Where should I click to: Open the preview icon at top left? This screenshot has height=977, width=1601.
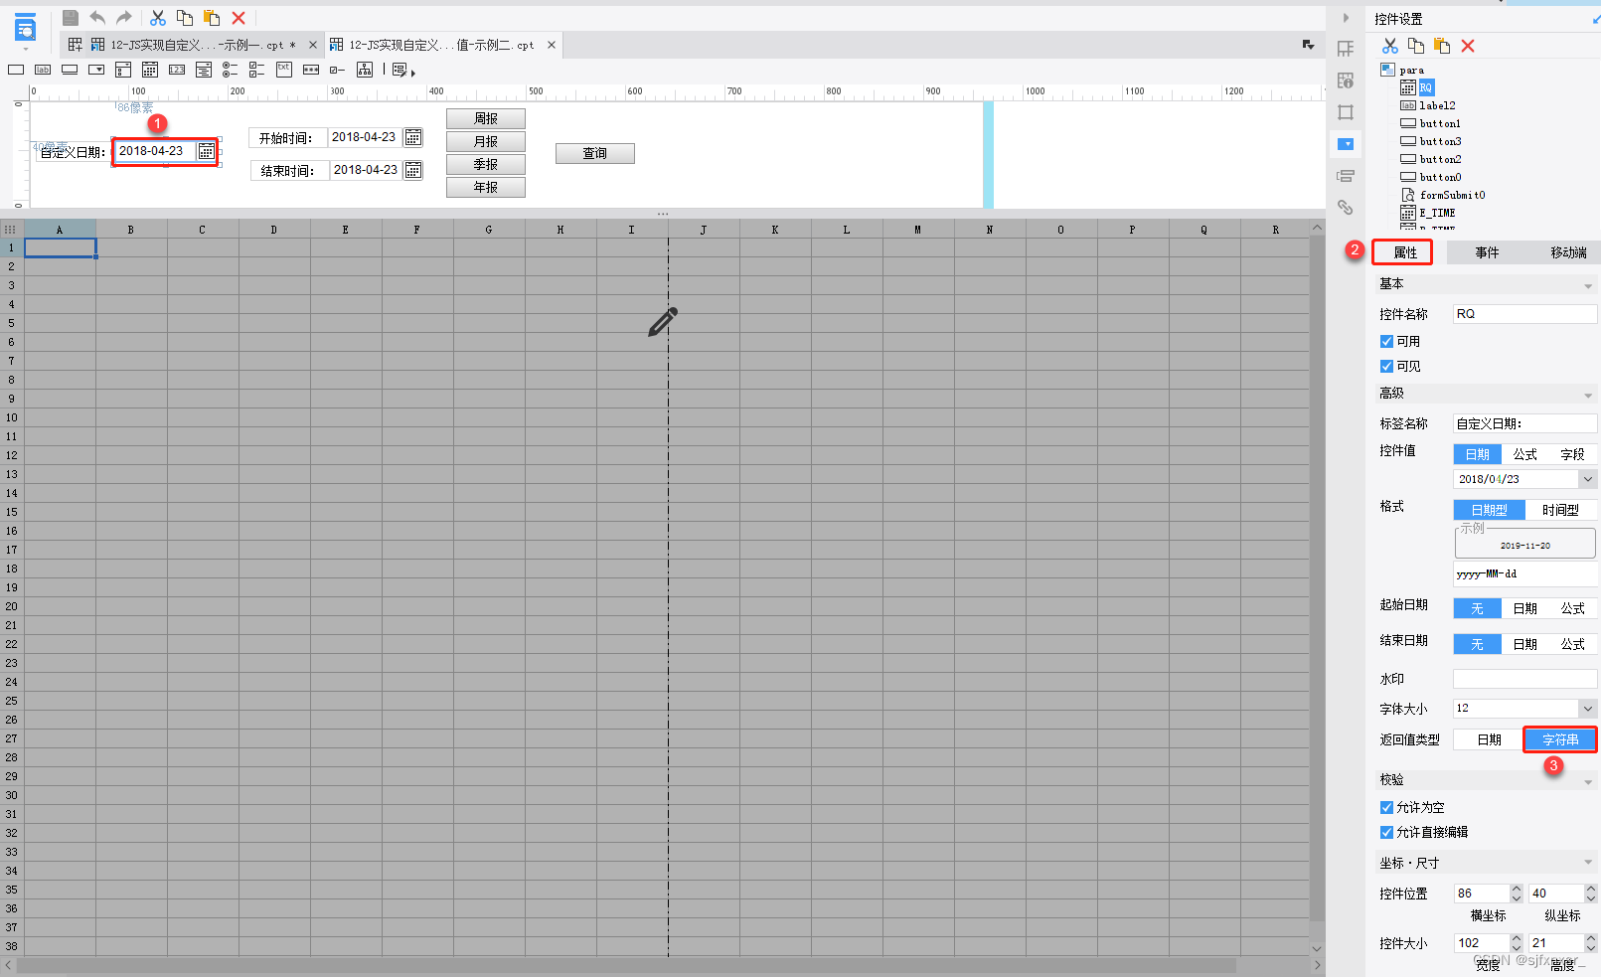(25, 28)
